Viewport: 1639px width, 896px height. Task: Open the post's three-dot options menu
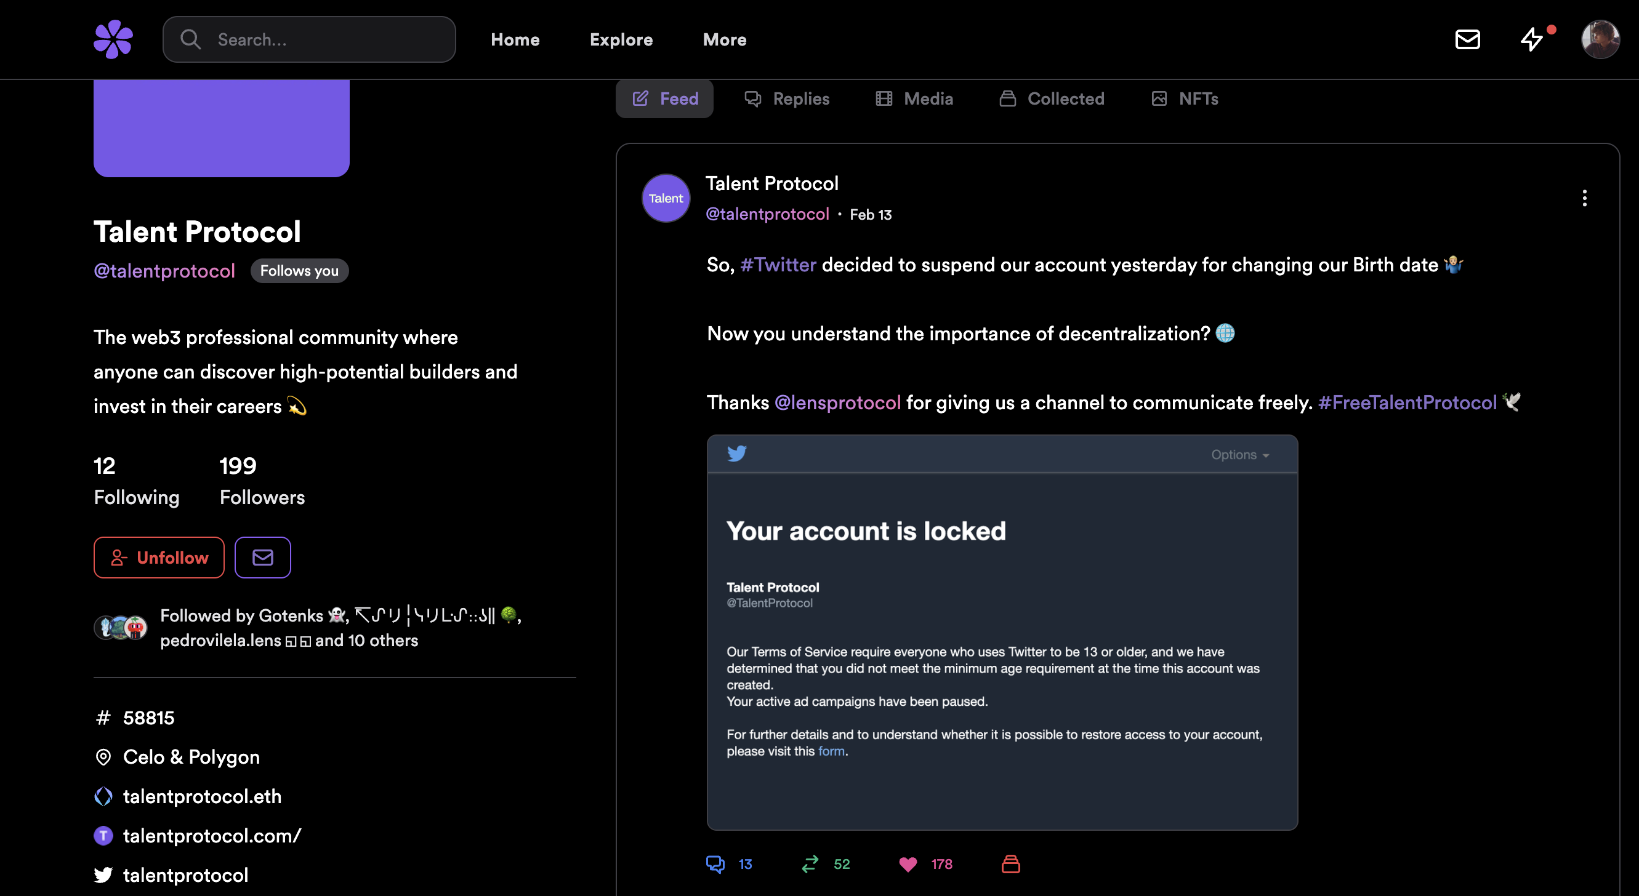click(1584, 198)
